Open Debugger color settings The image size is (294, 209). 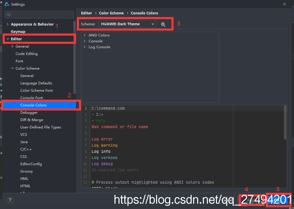(29, 113)
